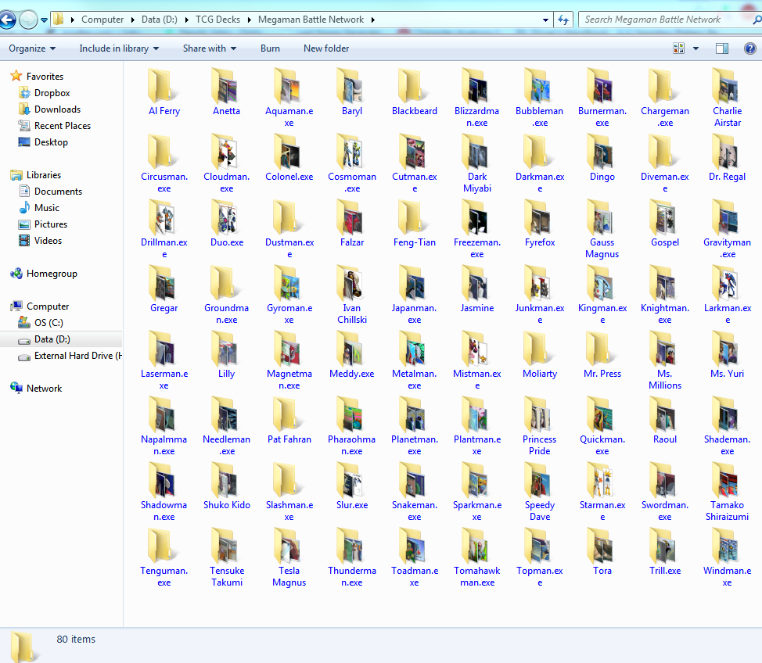
Task: Open the Pictures library
Action: pyautogui.click(x=43, y=224)
